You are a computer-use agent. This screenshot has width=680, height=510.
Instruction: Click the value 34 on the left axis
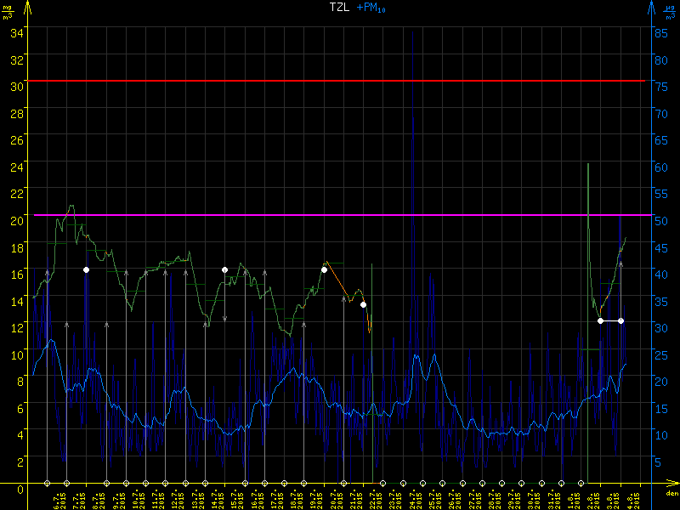click(16, 32)
